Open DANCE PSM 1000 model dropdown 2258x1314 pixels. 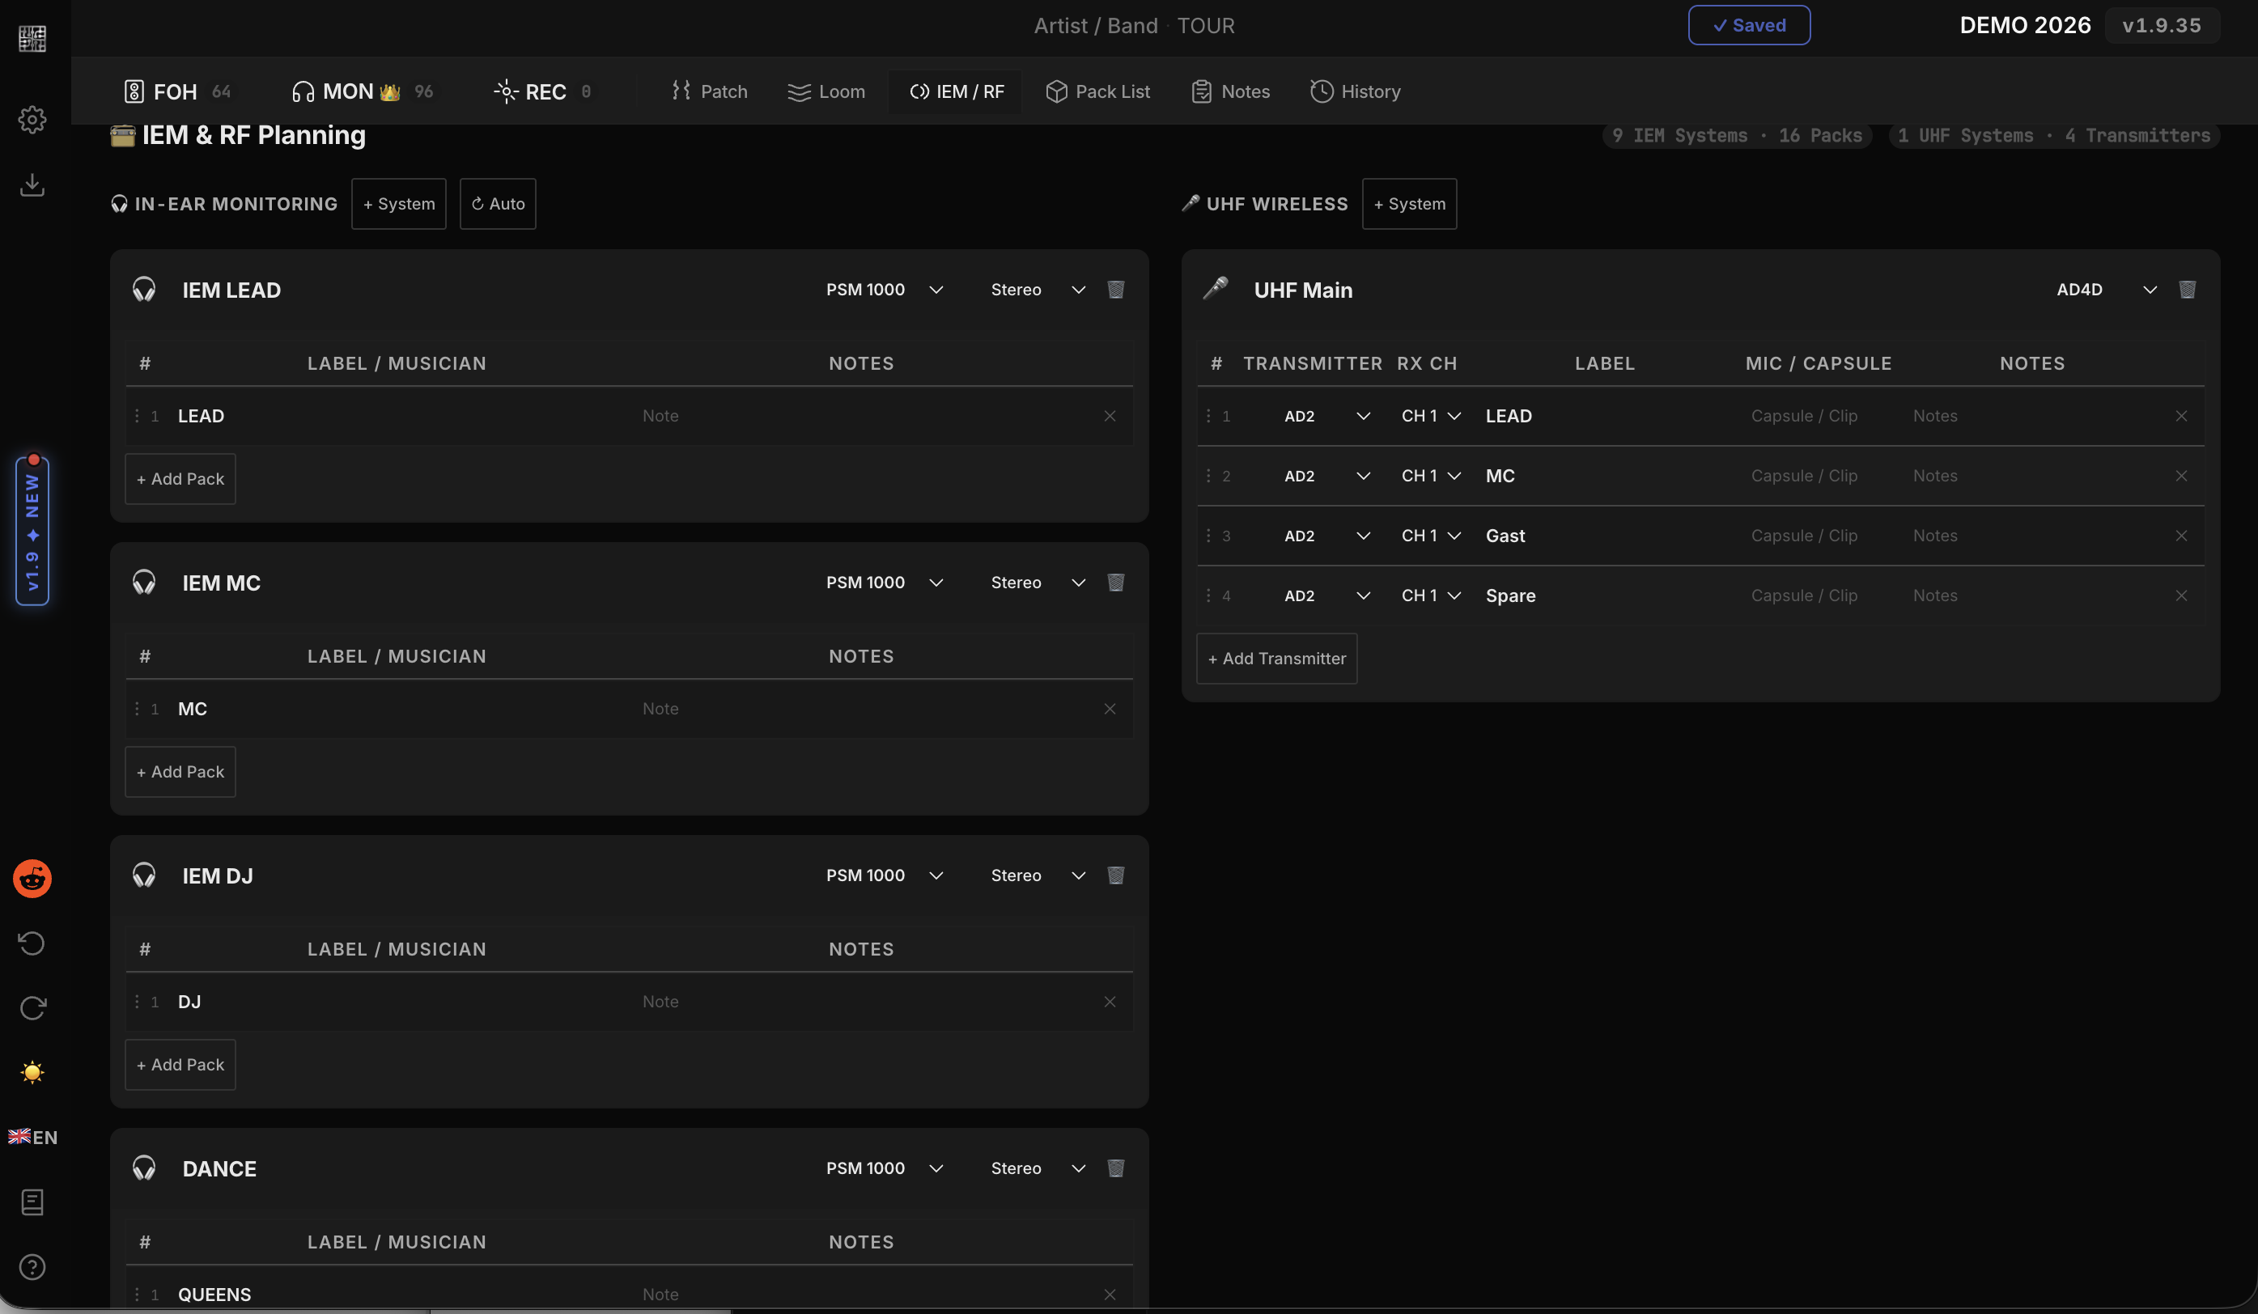[885, 1168]
